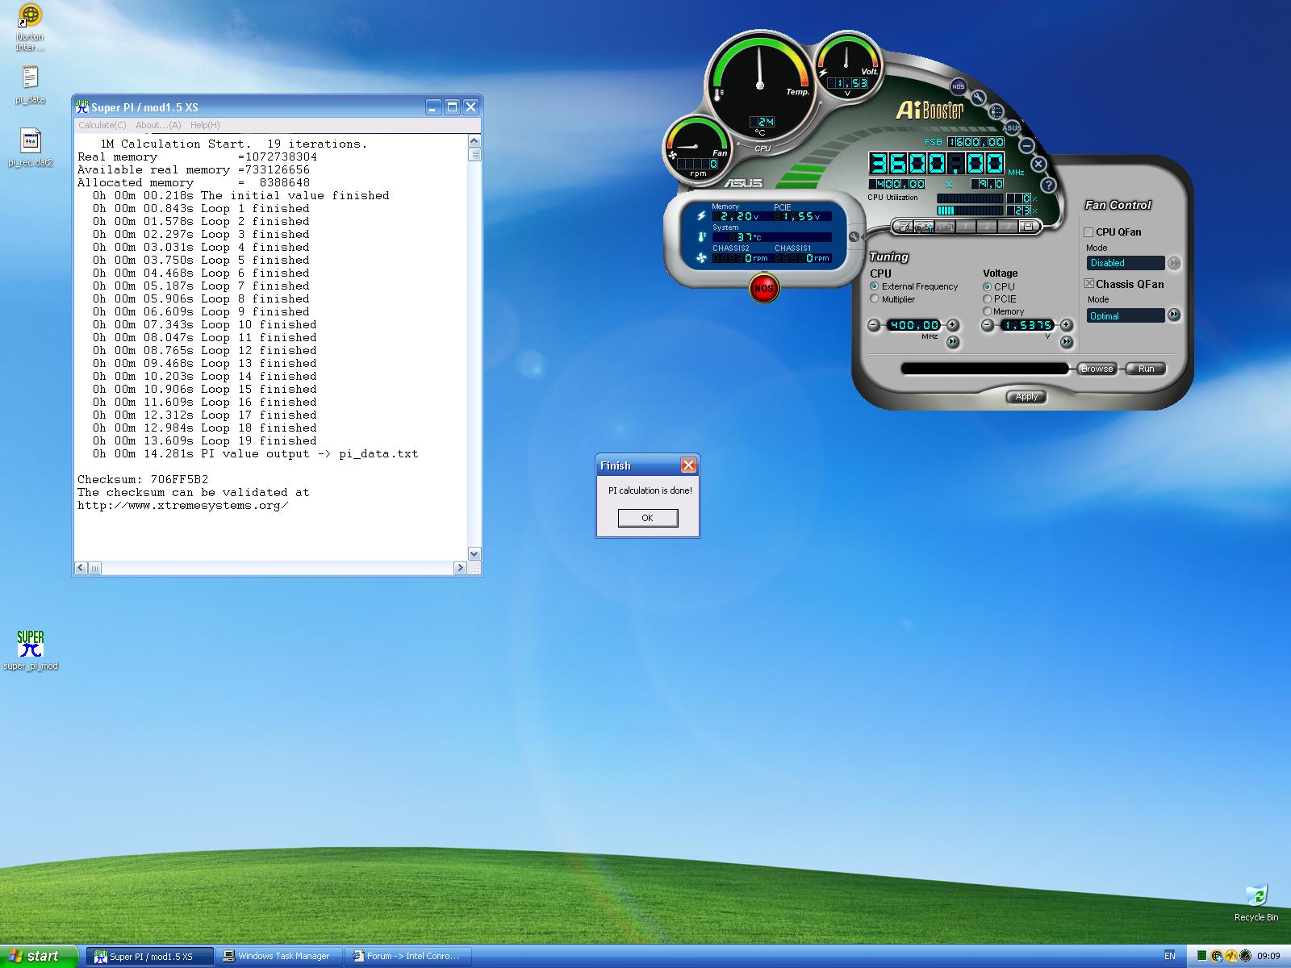Open Help menu in Super PI
Screen dimensions: 1291x968
pyautogui.click(x=205, y=125)
